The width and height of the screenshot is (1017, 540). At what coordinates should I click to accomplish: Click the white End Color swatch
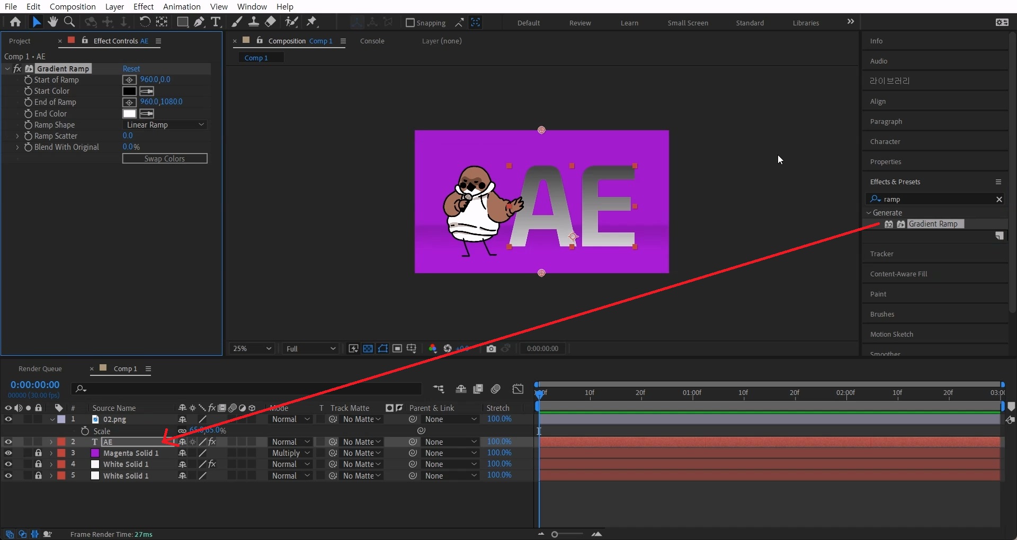pyautogui.click(x=129, y=114)
